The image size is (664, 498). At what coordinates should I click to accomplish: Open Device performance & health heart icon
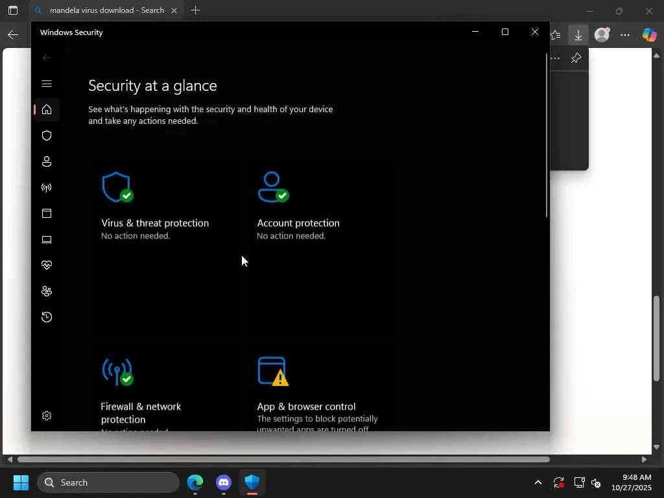[x=47, y=265]
